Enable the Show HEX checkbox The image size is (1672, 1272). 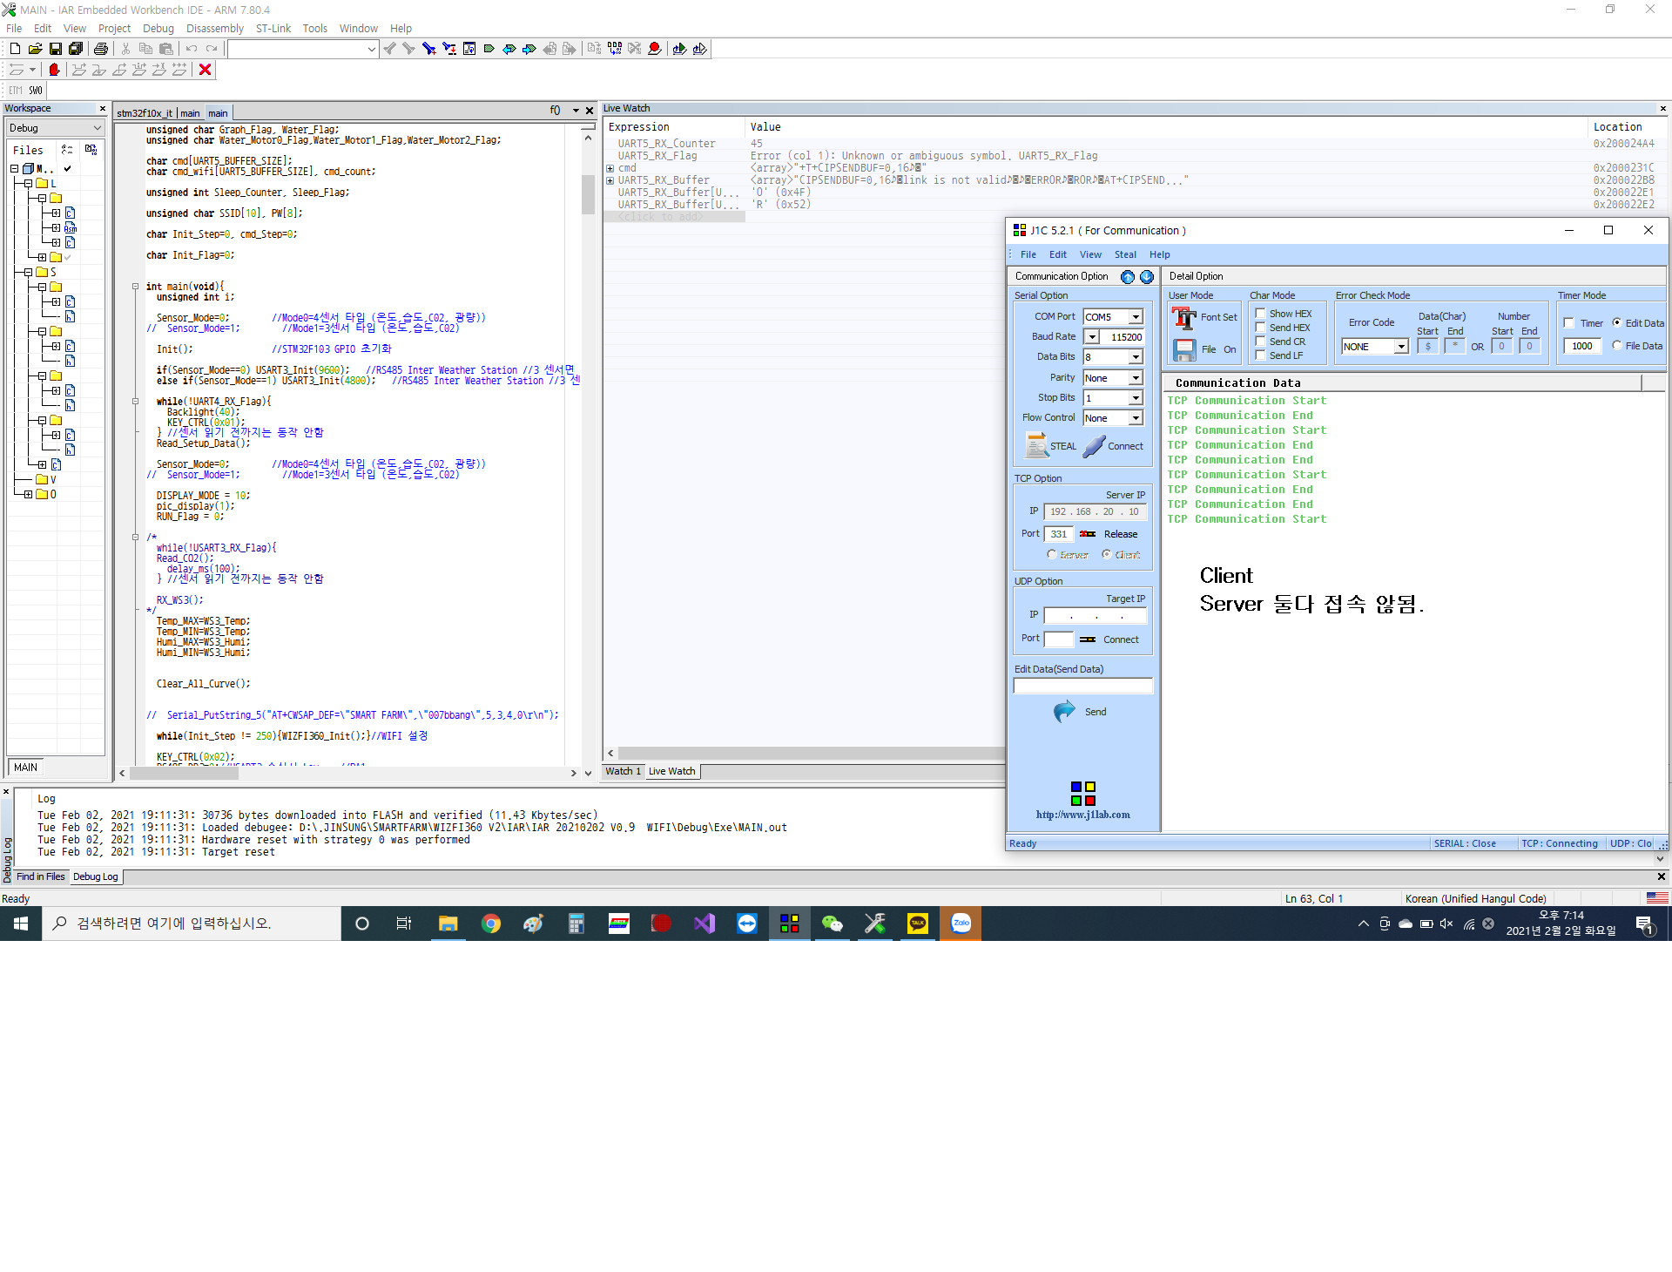coord(1260,314)
